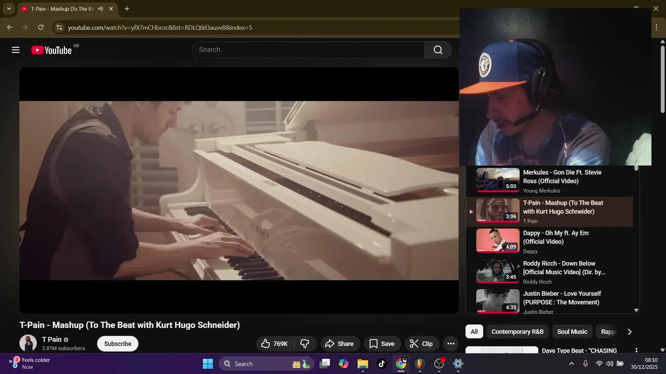Open the YouTube hamburger guide menu
The width and height of the screenshot is (666, 374).
tap(16, 50)
